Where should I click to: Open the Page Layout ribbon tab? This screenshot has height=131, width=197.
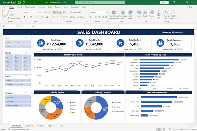[x=30, y=7]
